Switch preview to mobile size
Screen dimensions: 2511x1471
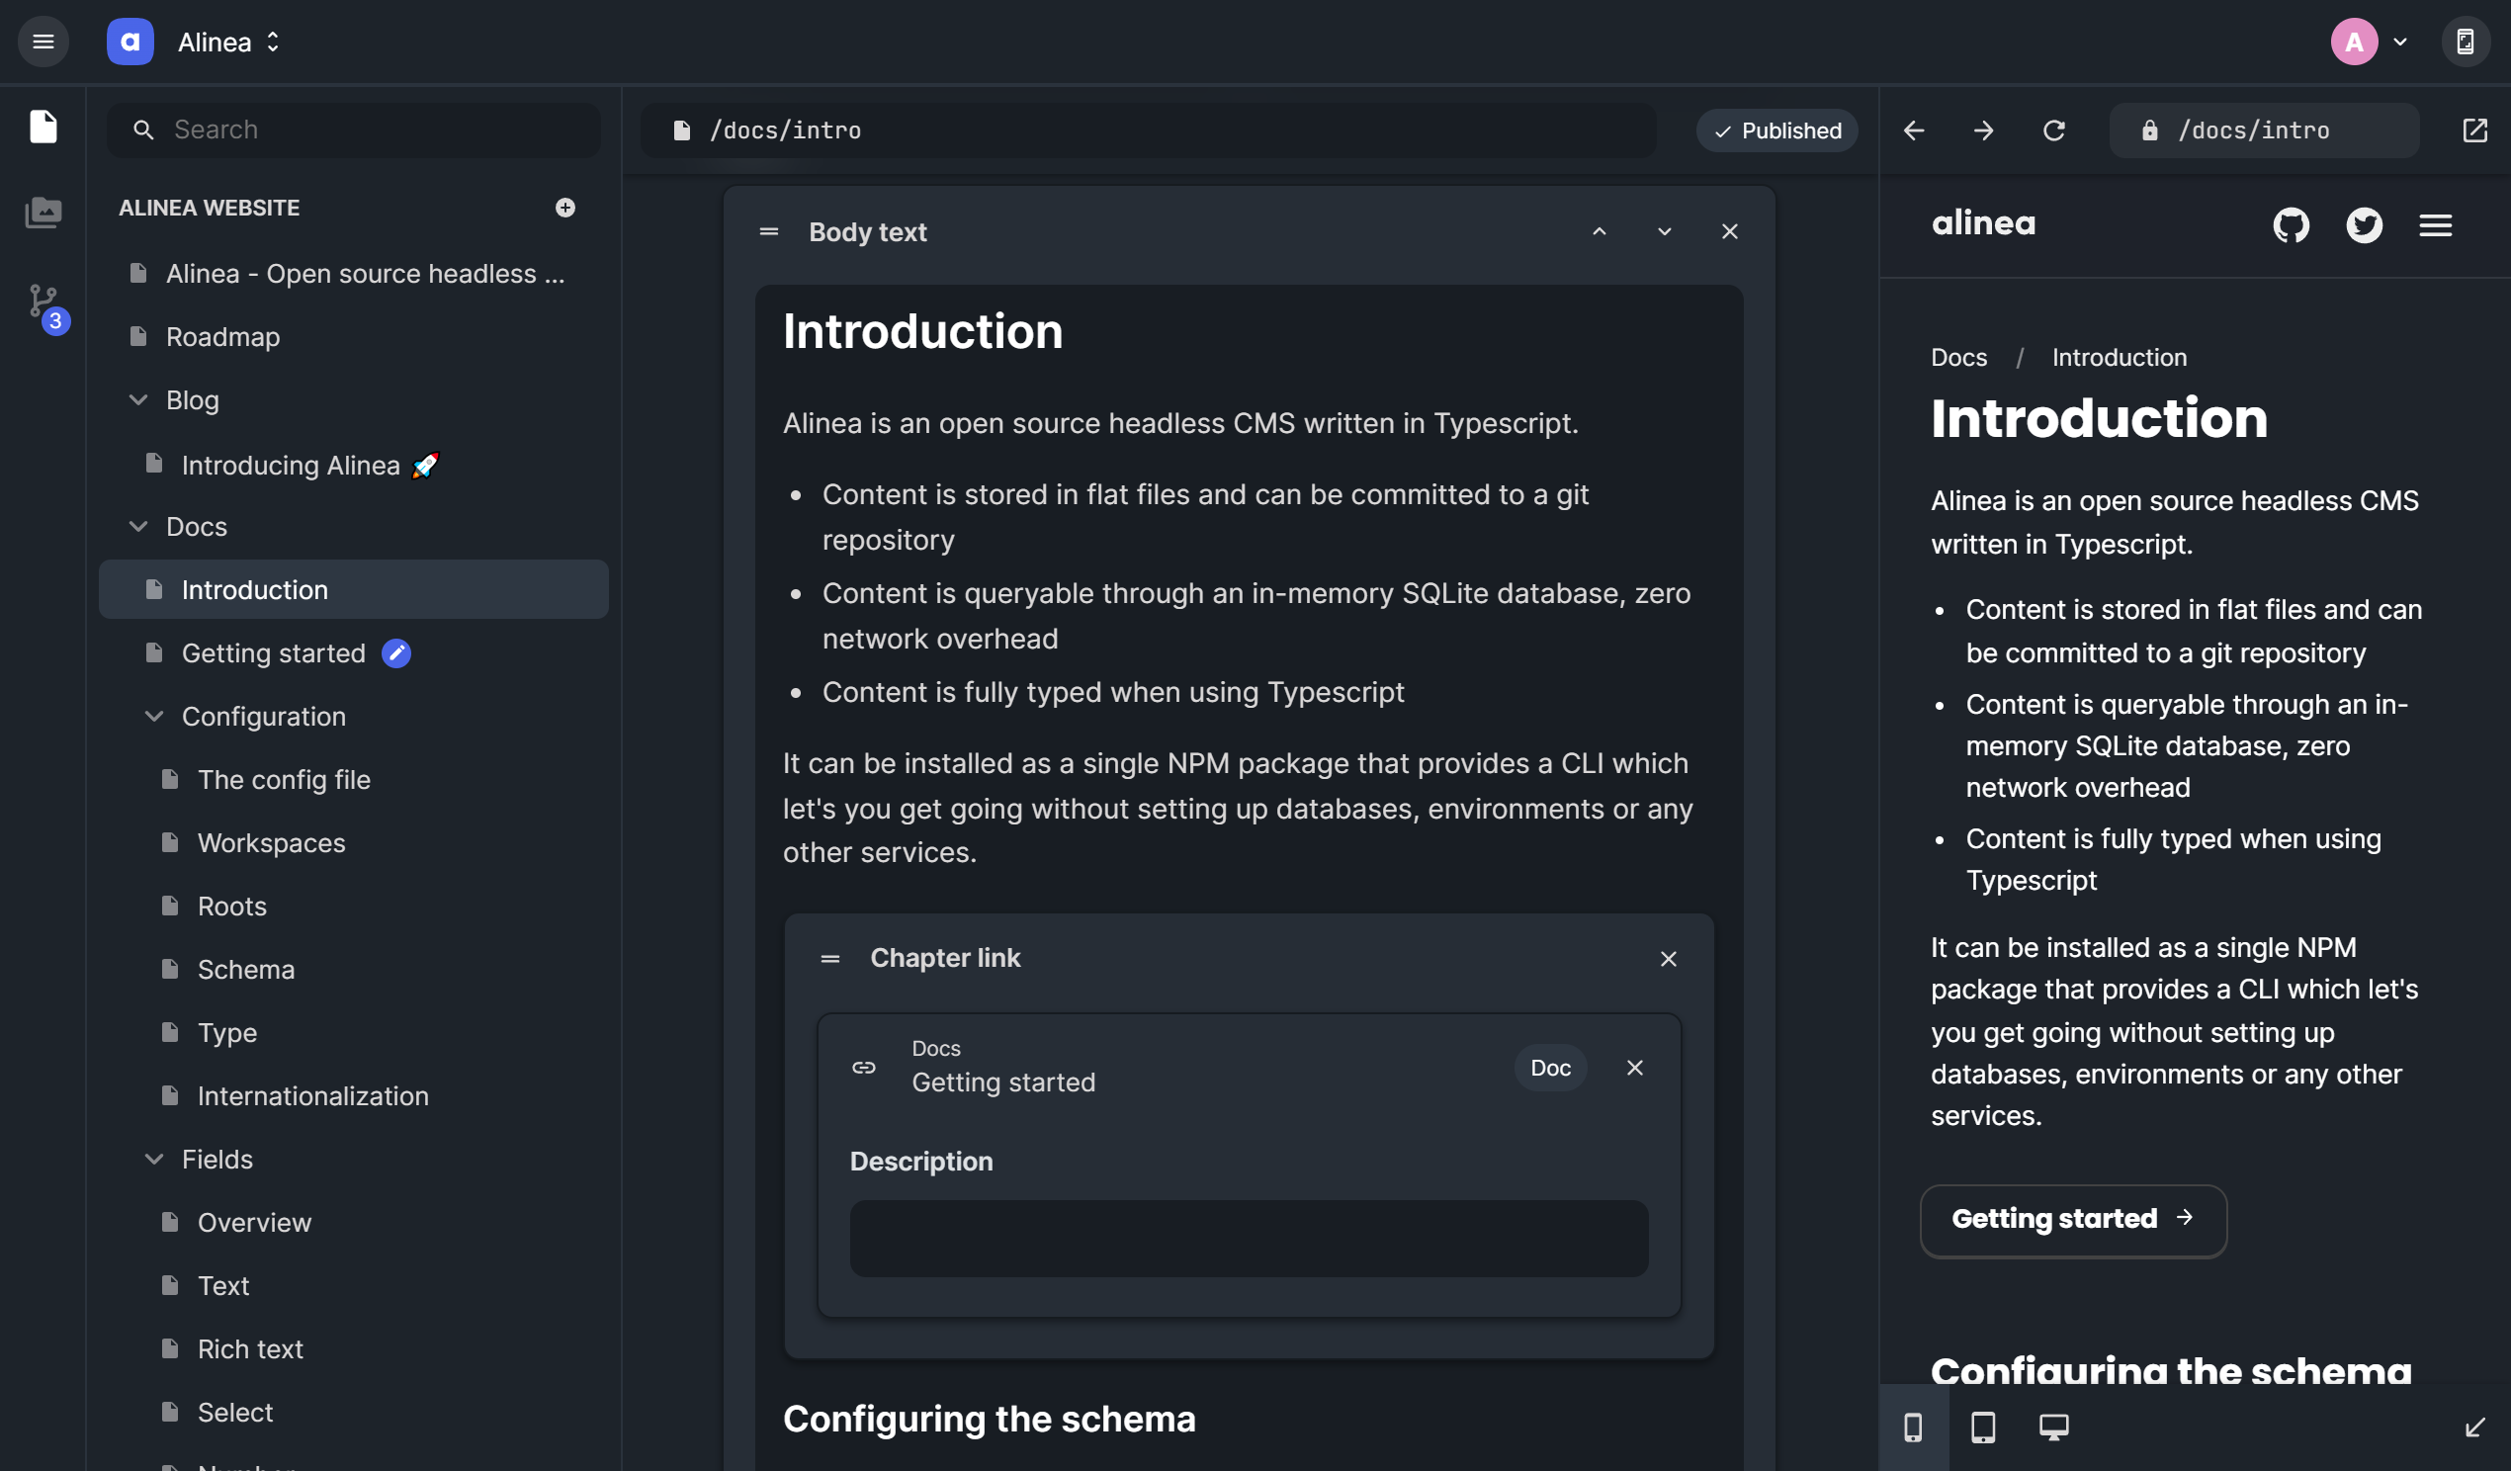pyautogui.click(x=1913, y=1428)
